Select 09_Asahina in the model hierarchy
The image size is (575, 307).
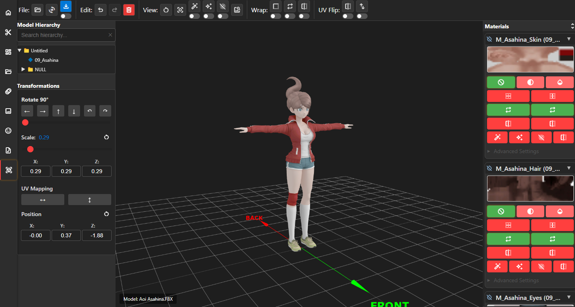(x=46, y=60)
